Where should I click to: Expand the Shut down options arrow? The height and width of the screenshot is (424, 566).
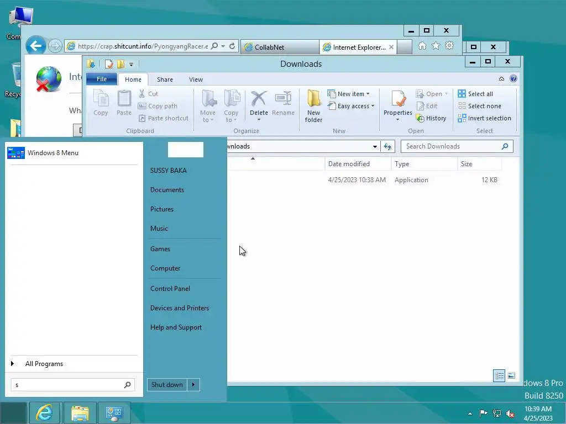[193, 385]
